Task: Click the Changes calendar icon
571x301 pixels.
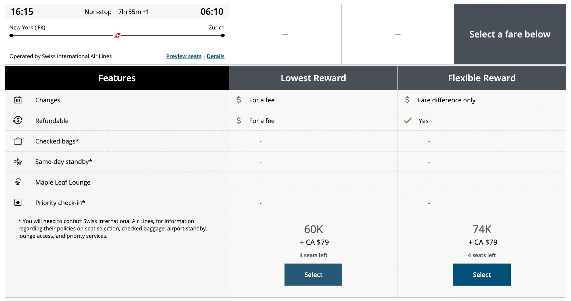Action: point(18,100)
